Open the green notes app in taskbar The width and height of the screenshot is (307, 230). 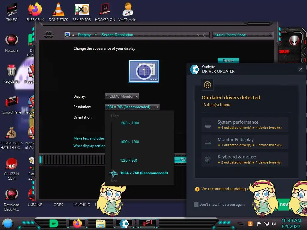click(x=54, y=223)
